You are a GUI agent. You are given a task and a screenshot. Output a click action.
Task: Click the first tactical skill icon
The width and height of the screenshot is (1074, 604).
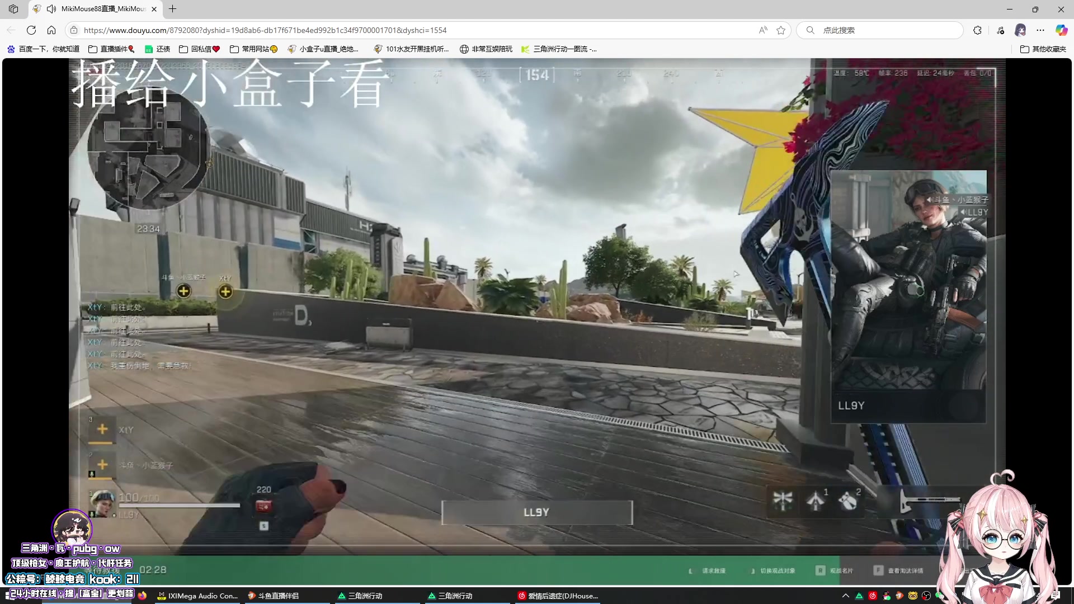(783, 500)
